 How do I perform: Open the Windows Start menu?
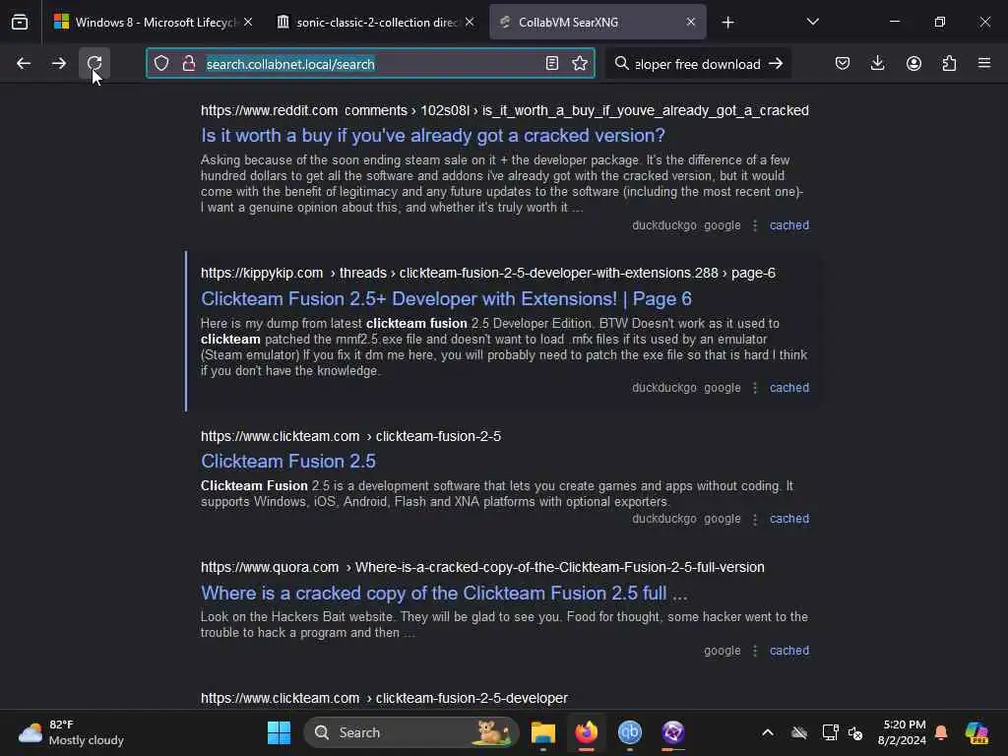[279, 732]
